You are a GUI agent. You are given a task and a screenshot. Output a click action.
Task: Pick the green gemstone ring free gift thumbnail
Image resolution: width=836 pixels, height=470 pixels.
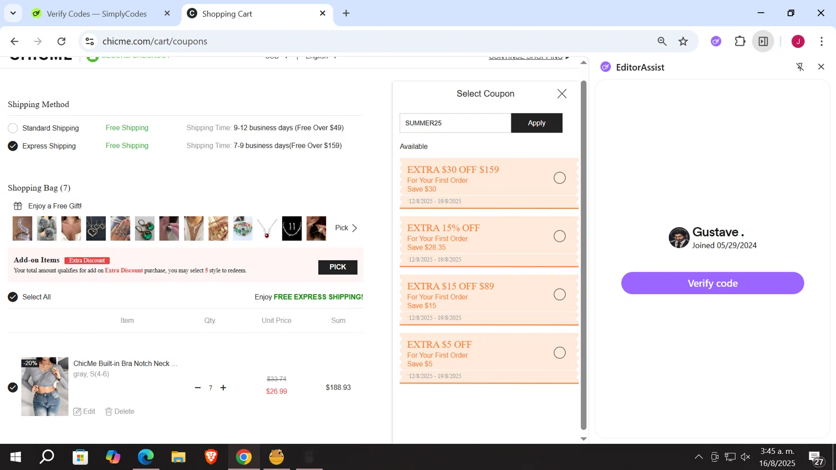click(145, 228)
